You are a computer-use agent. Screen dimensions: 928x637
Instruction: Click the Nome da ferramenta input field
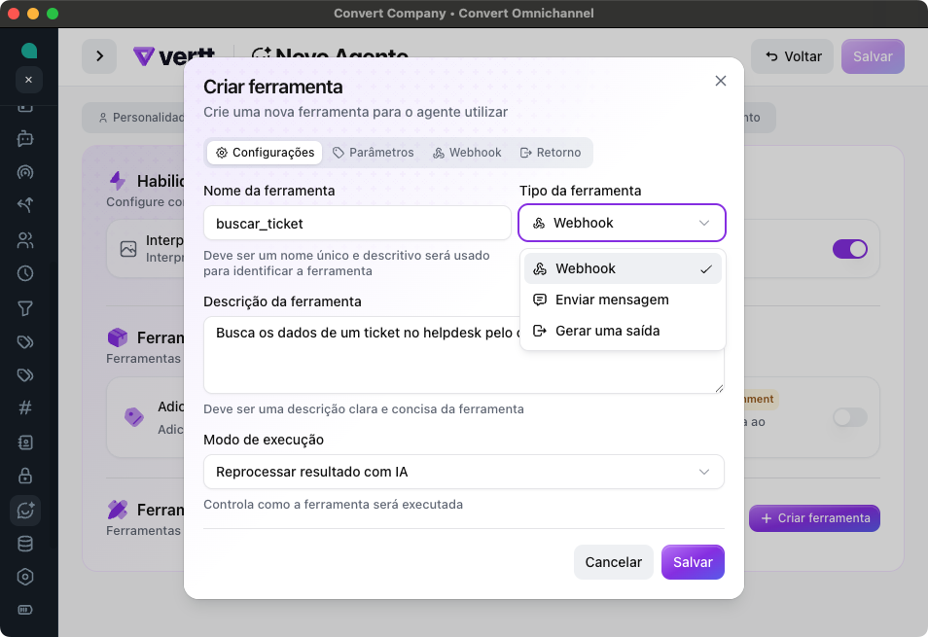(x=357, y=224)
